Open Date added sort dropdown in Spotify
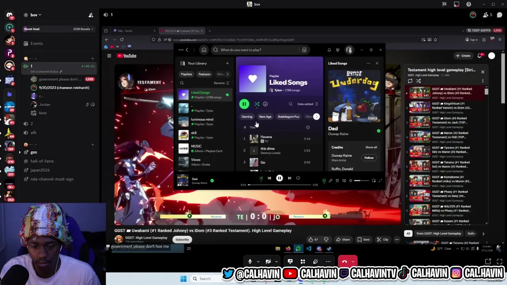Image resolution: width=507 pixels, height=285 pixels. (308, 104)
